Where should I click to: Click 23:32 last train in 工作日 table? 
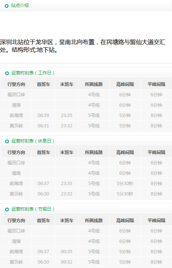tap(67, 126)
